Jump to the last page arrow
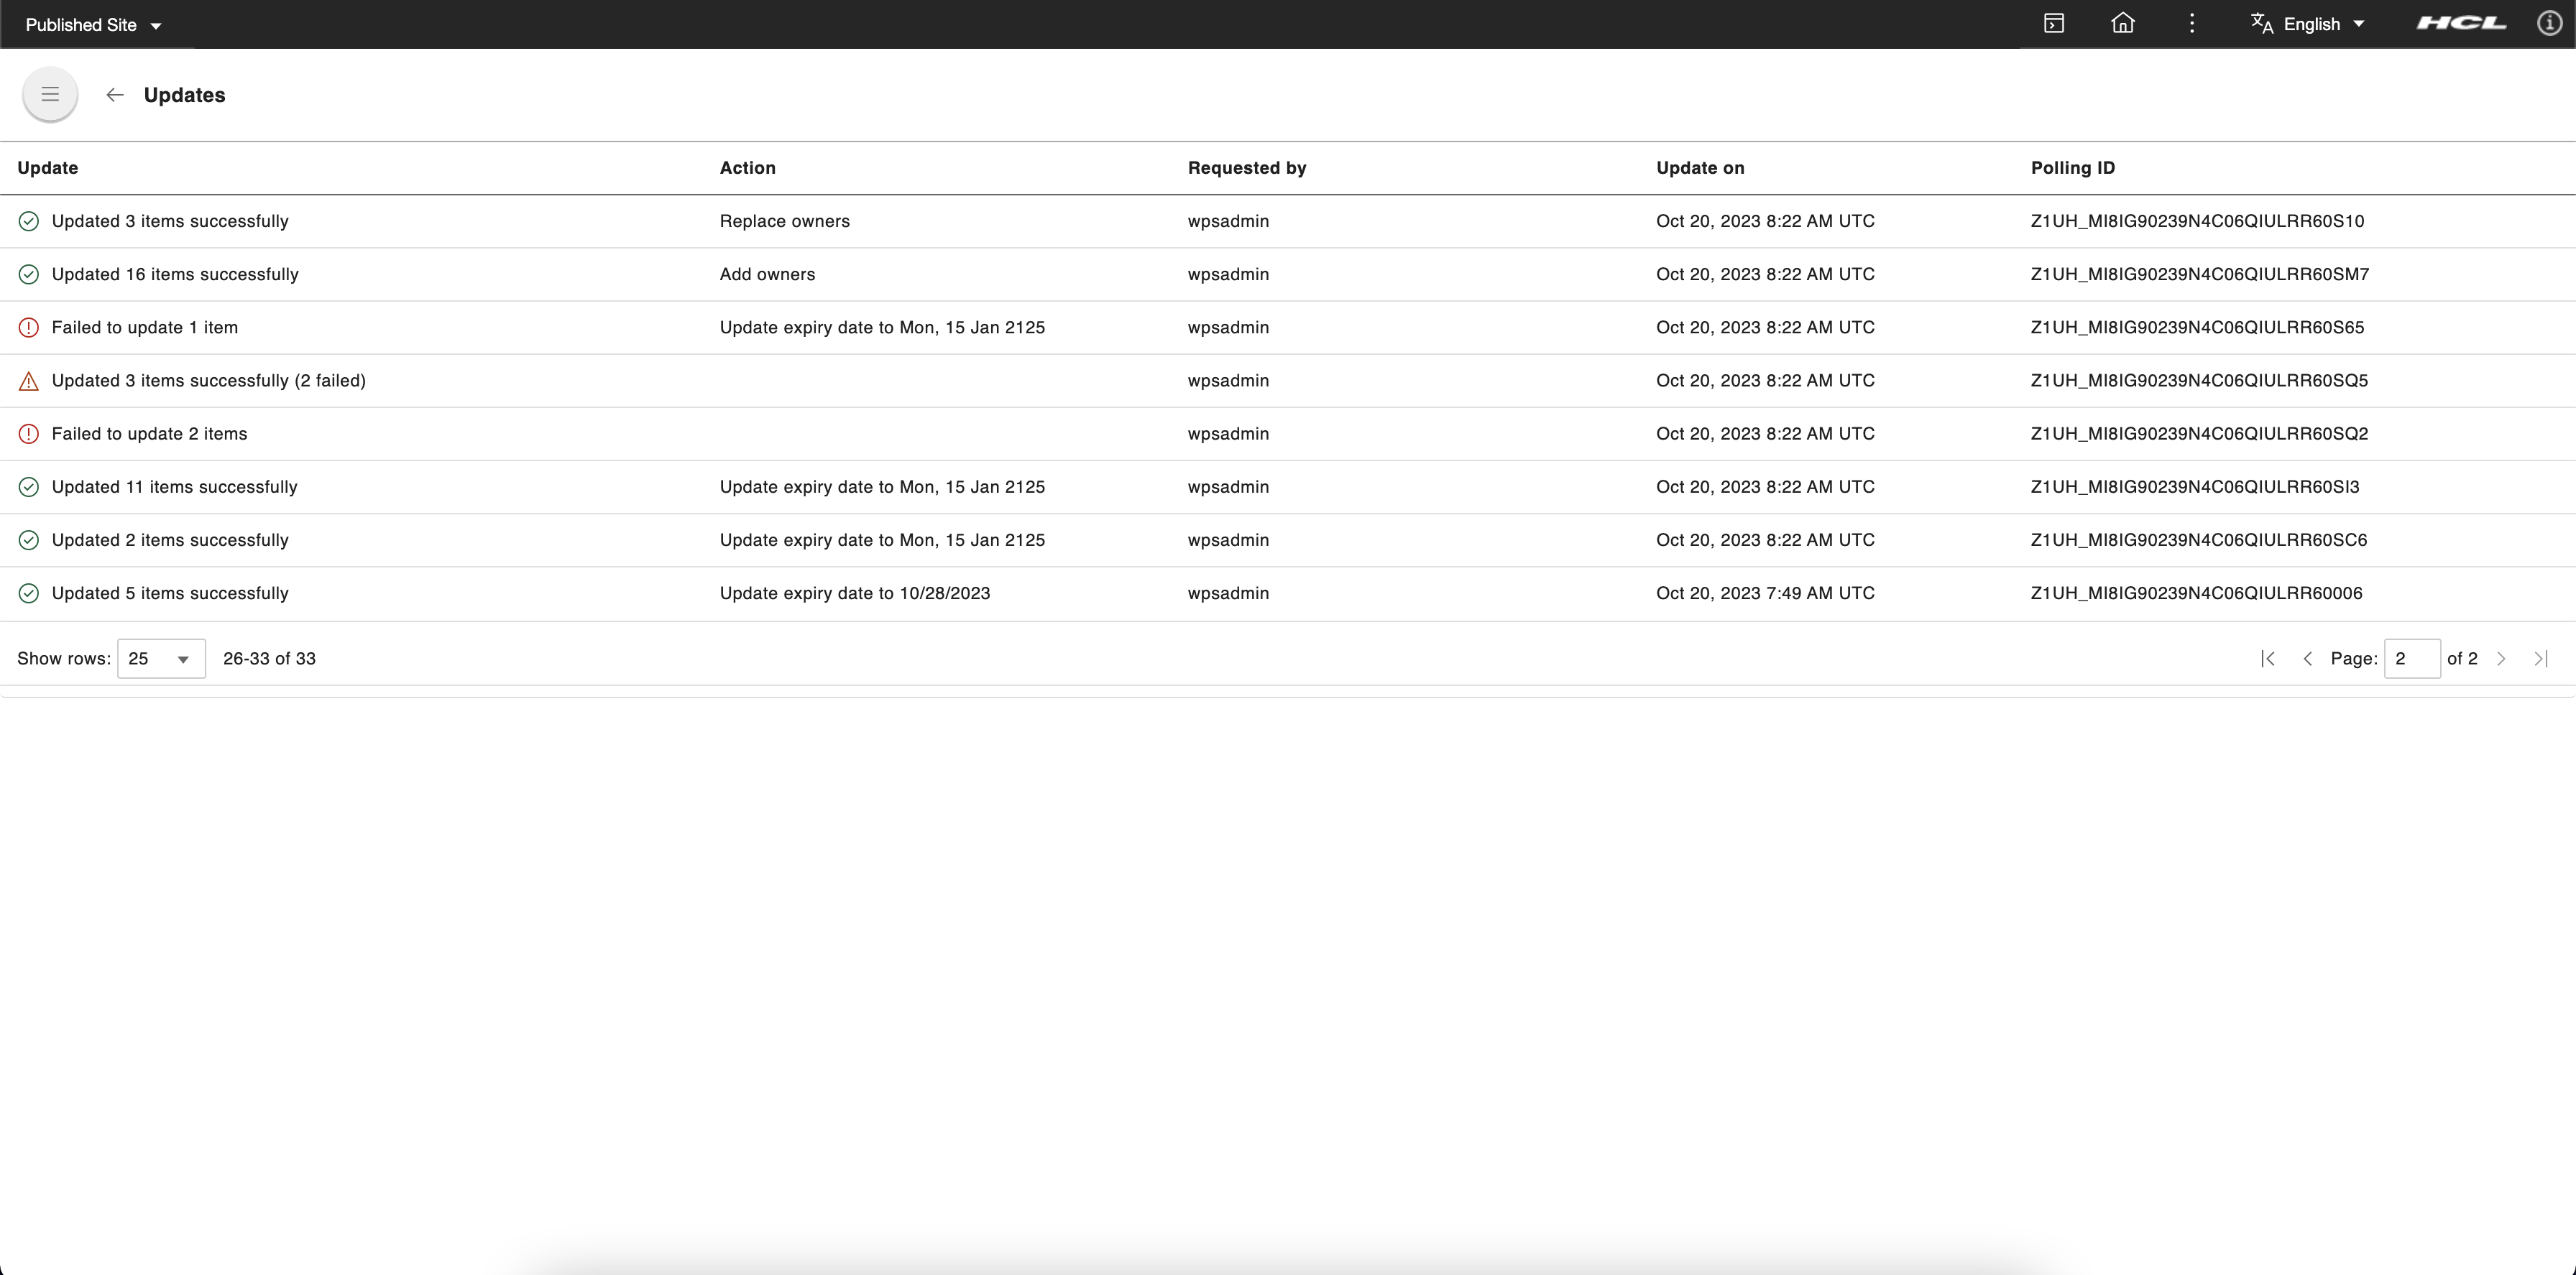 point(2541,659)
